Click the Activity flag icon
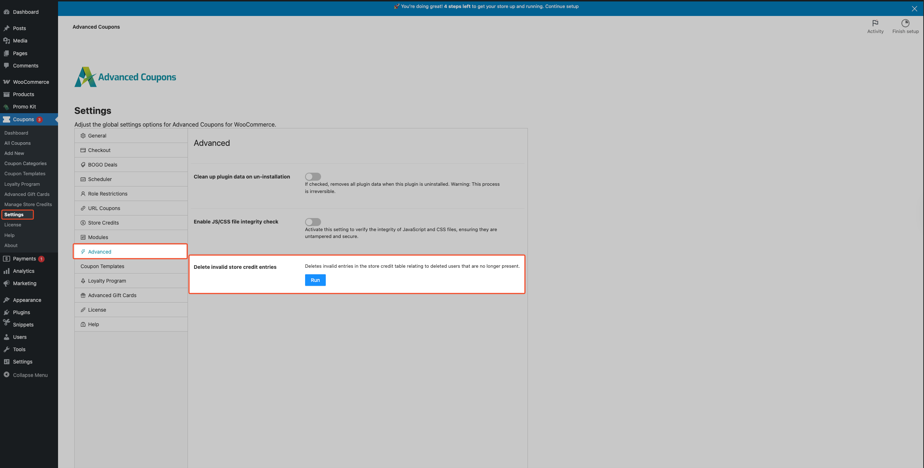Viewport: 924px width, 468px height. pos(875,23)
